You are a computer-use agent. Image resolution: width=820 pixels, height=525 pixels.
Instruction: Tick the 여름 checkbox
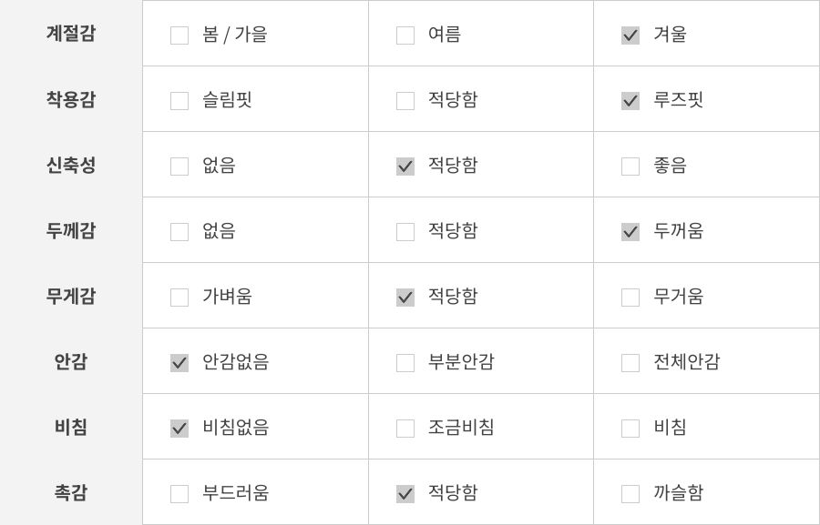click(405, 35)
